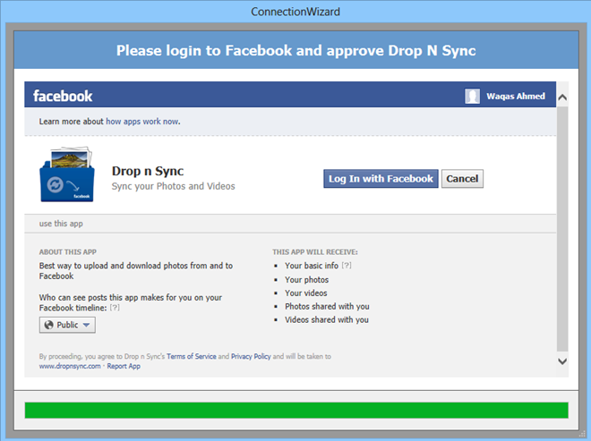This screenshot has width=591, height=441.
Task: Click 'Photos shared with you' item
Action: 327,306
